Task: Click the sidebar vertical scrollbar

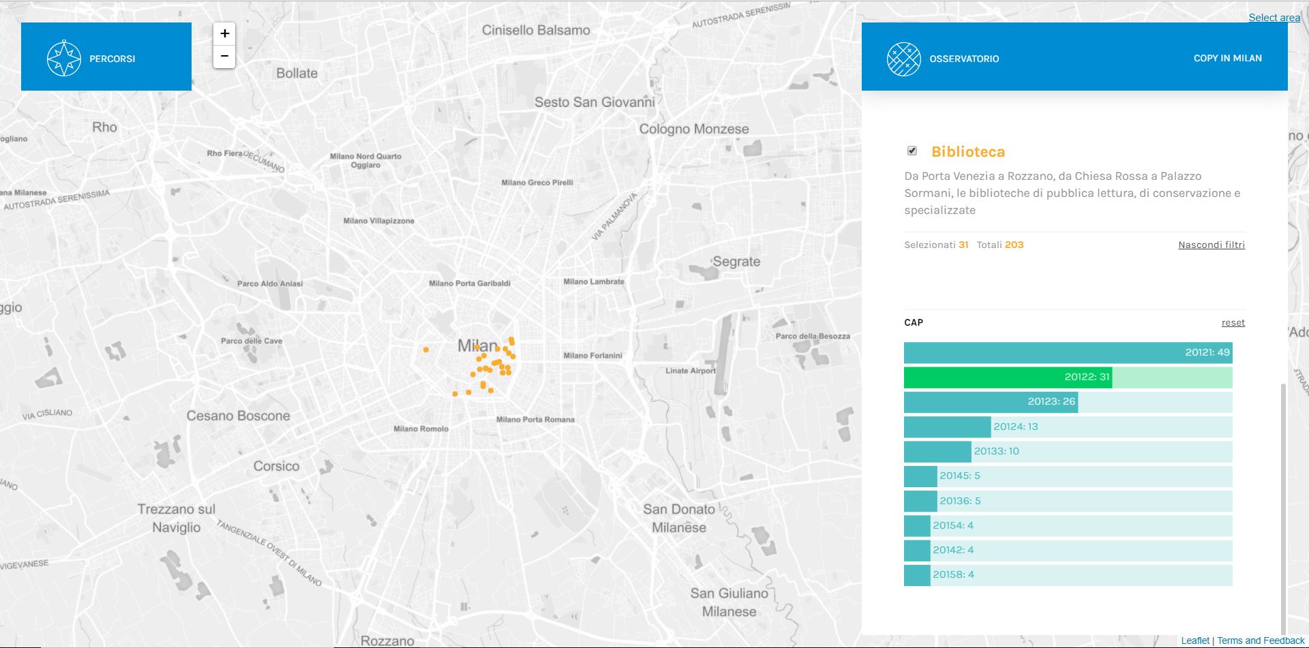Action: coord(1284,508)
